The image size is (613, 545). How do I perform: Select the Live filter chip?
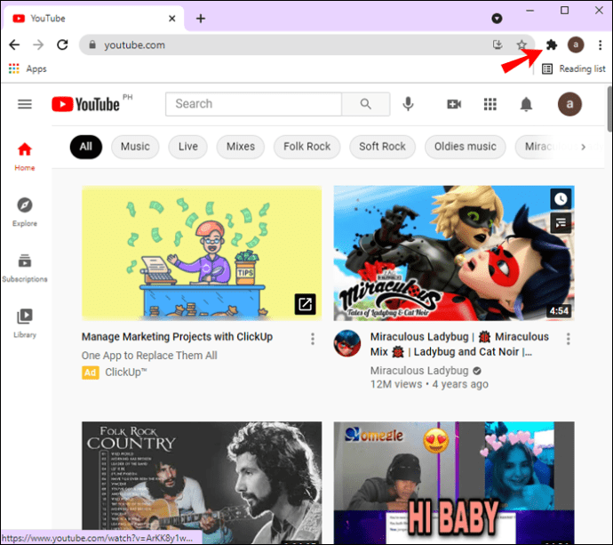[188, 147]
